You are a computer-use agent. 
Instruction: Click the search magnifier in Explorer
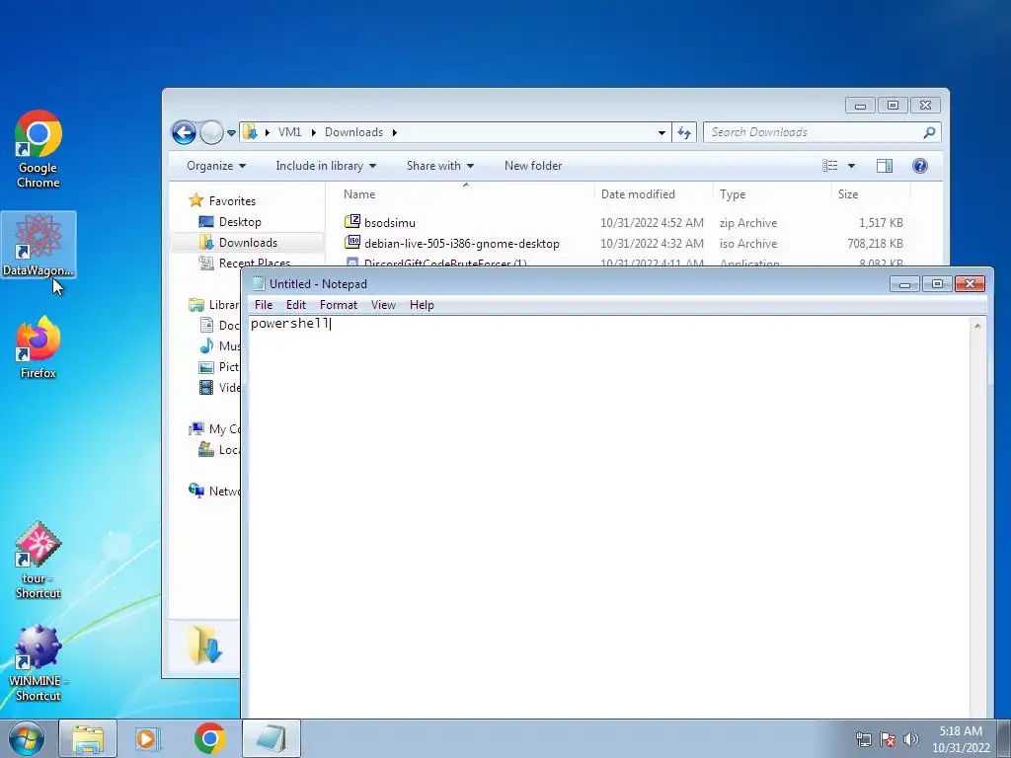(929, 133)
